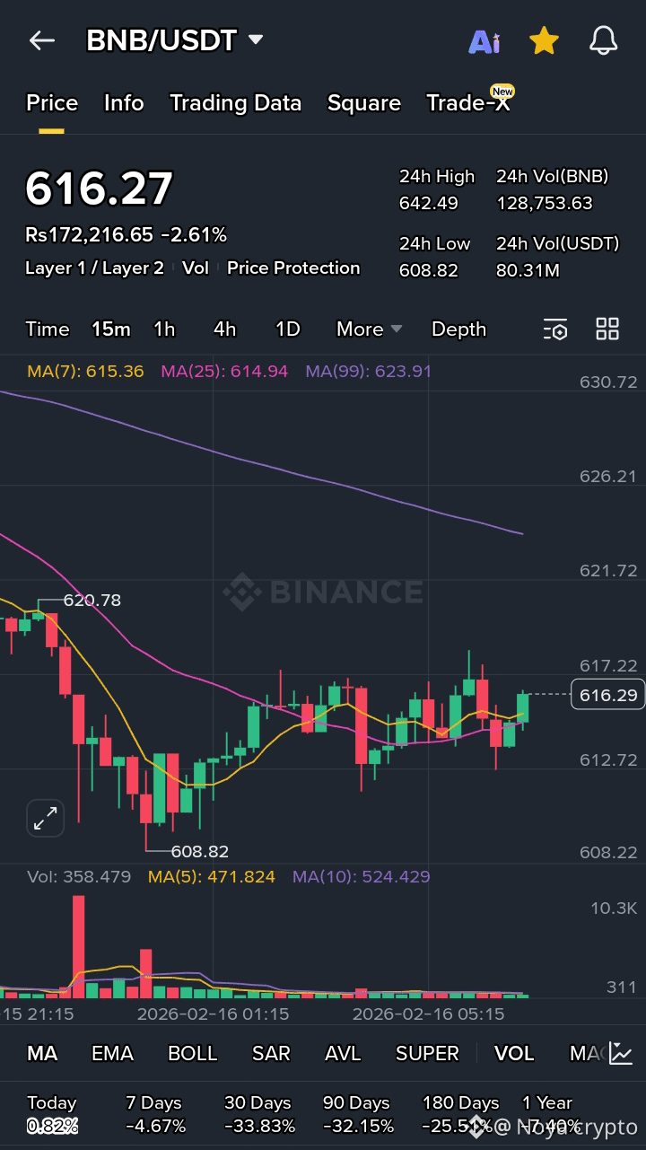
Task: Tap the MA(5): 471.824 volume legend
Action: click(212, 876)
